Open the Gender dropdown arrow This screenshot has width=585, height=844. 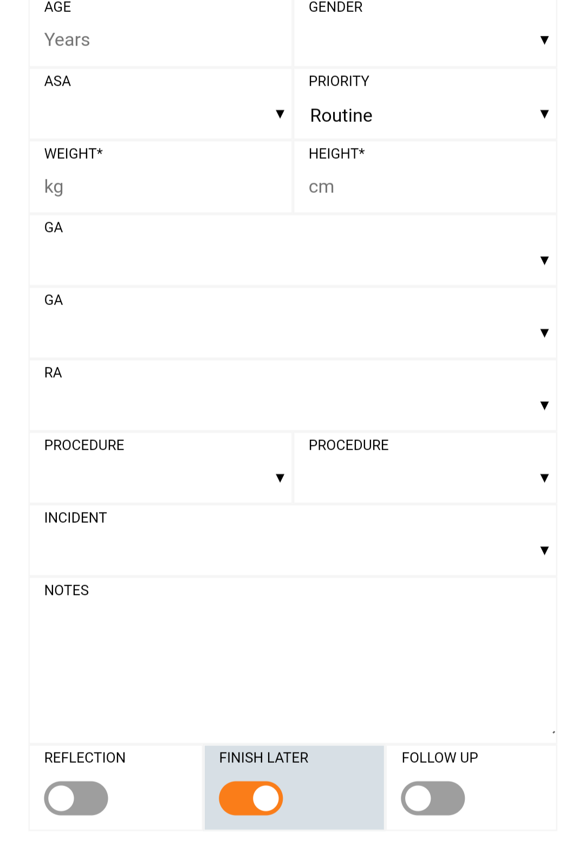tap(544, 40)
